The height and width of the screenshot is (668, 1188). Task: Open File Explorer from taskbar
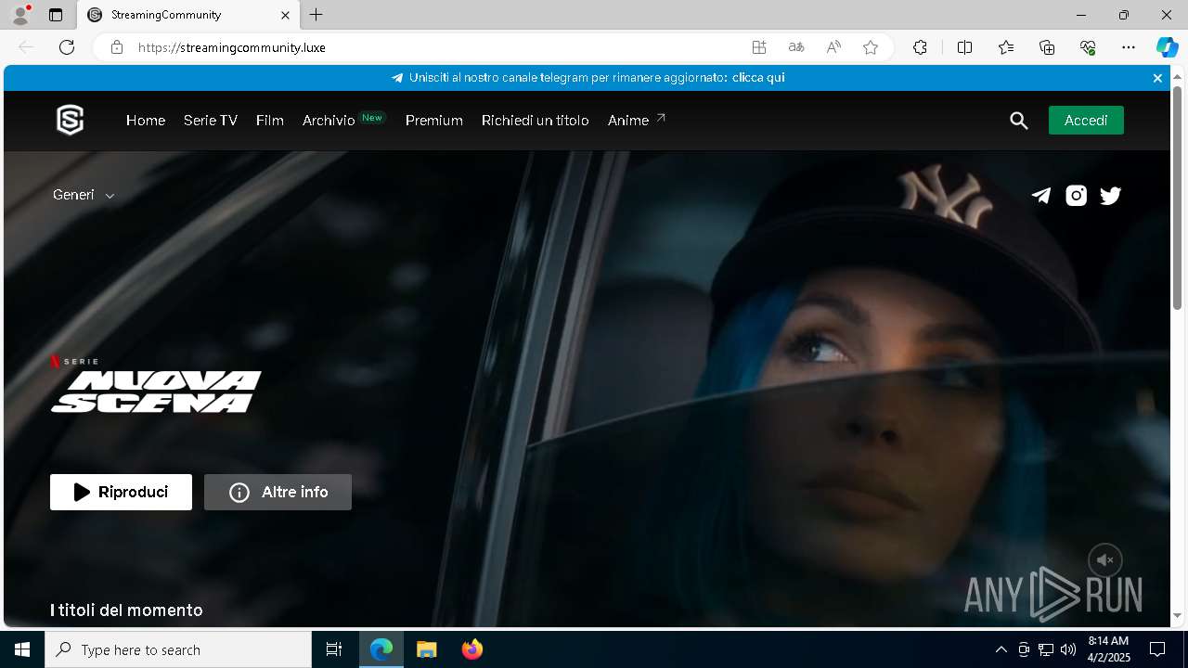[427, 649]
